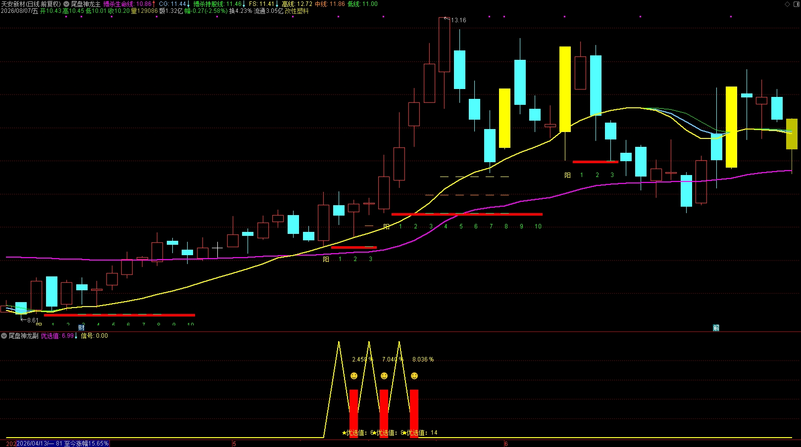Select month 5 marker on time axis

(234, 444)
